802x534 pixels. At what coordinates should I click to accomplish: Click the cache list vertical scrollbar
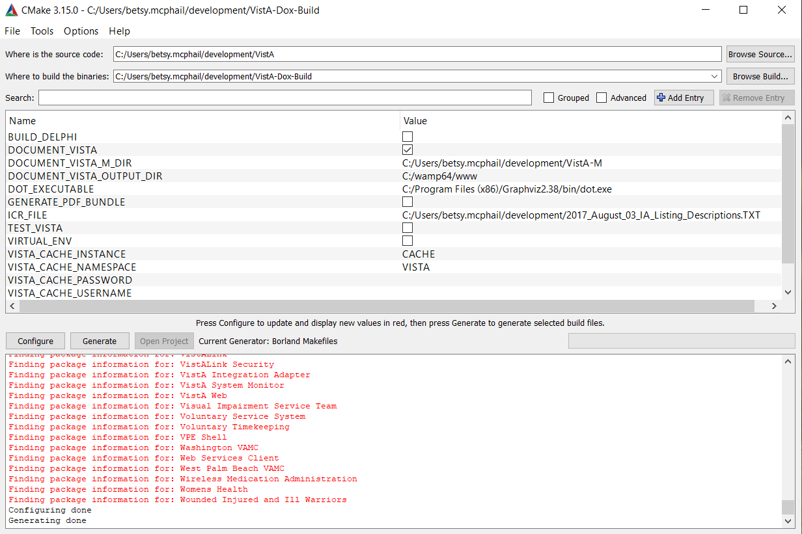click(x=788, y=195)
